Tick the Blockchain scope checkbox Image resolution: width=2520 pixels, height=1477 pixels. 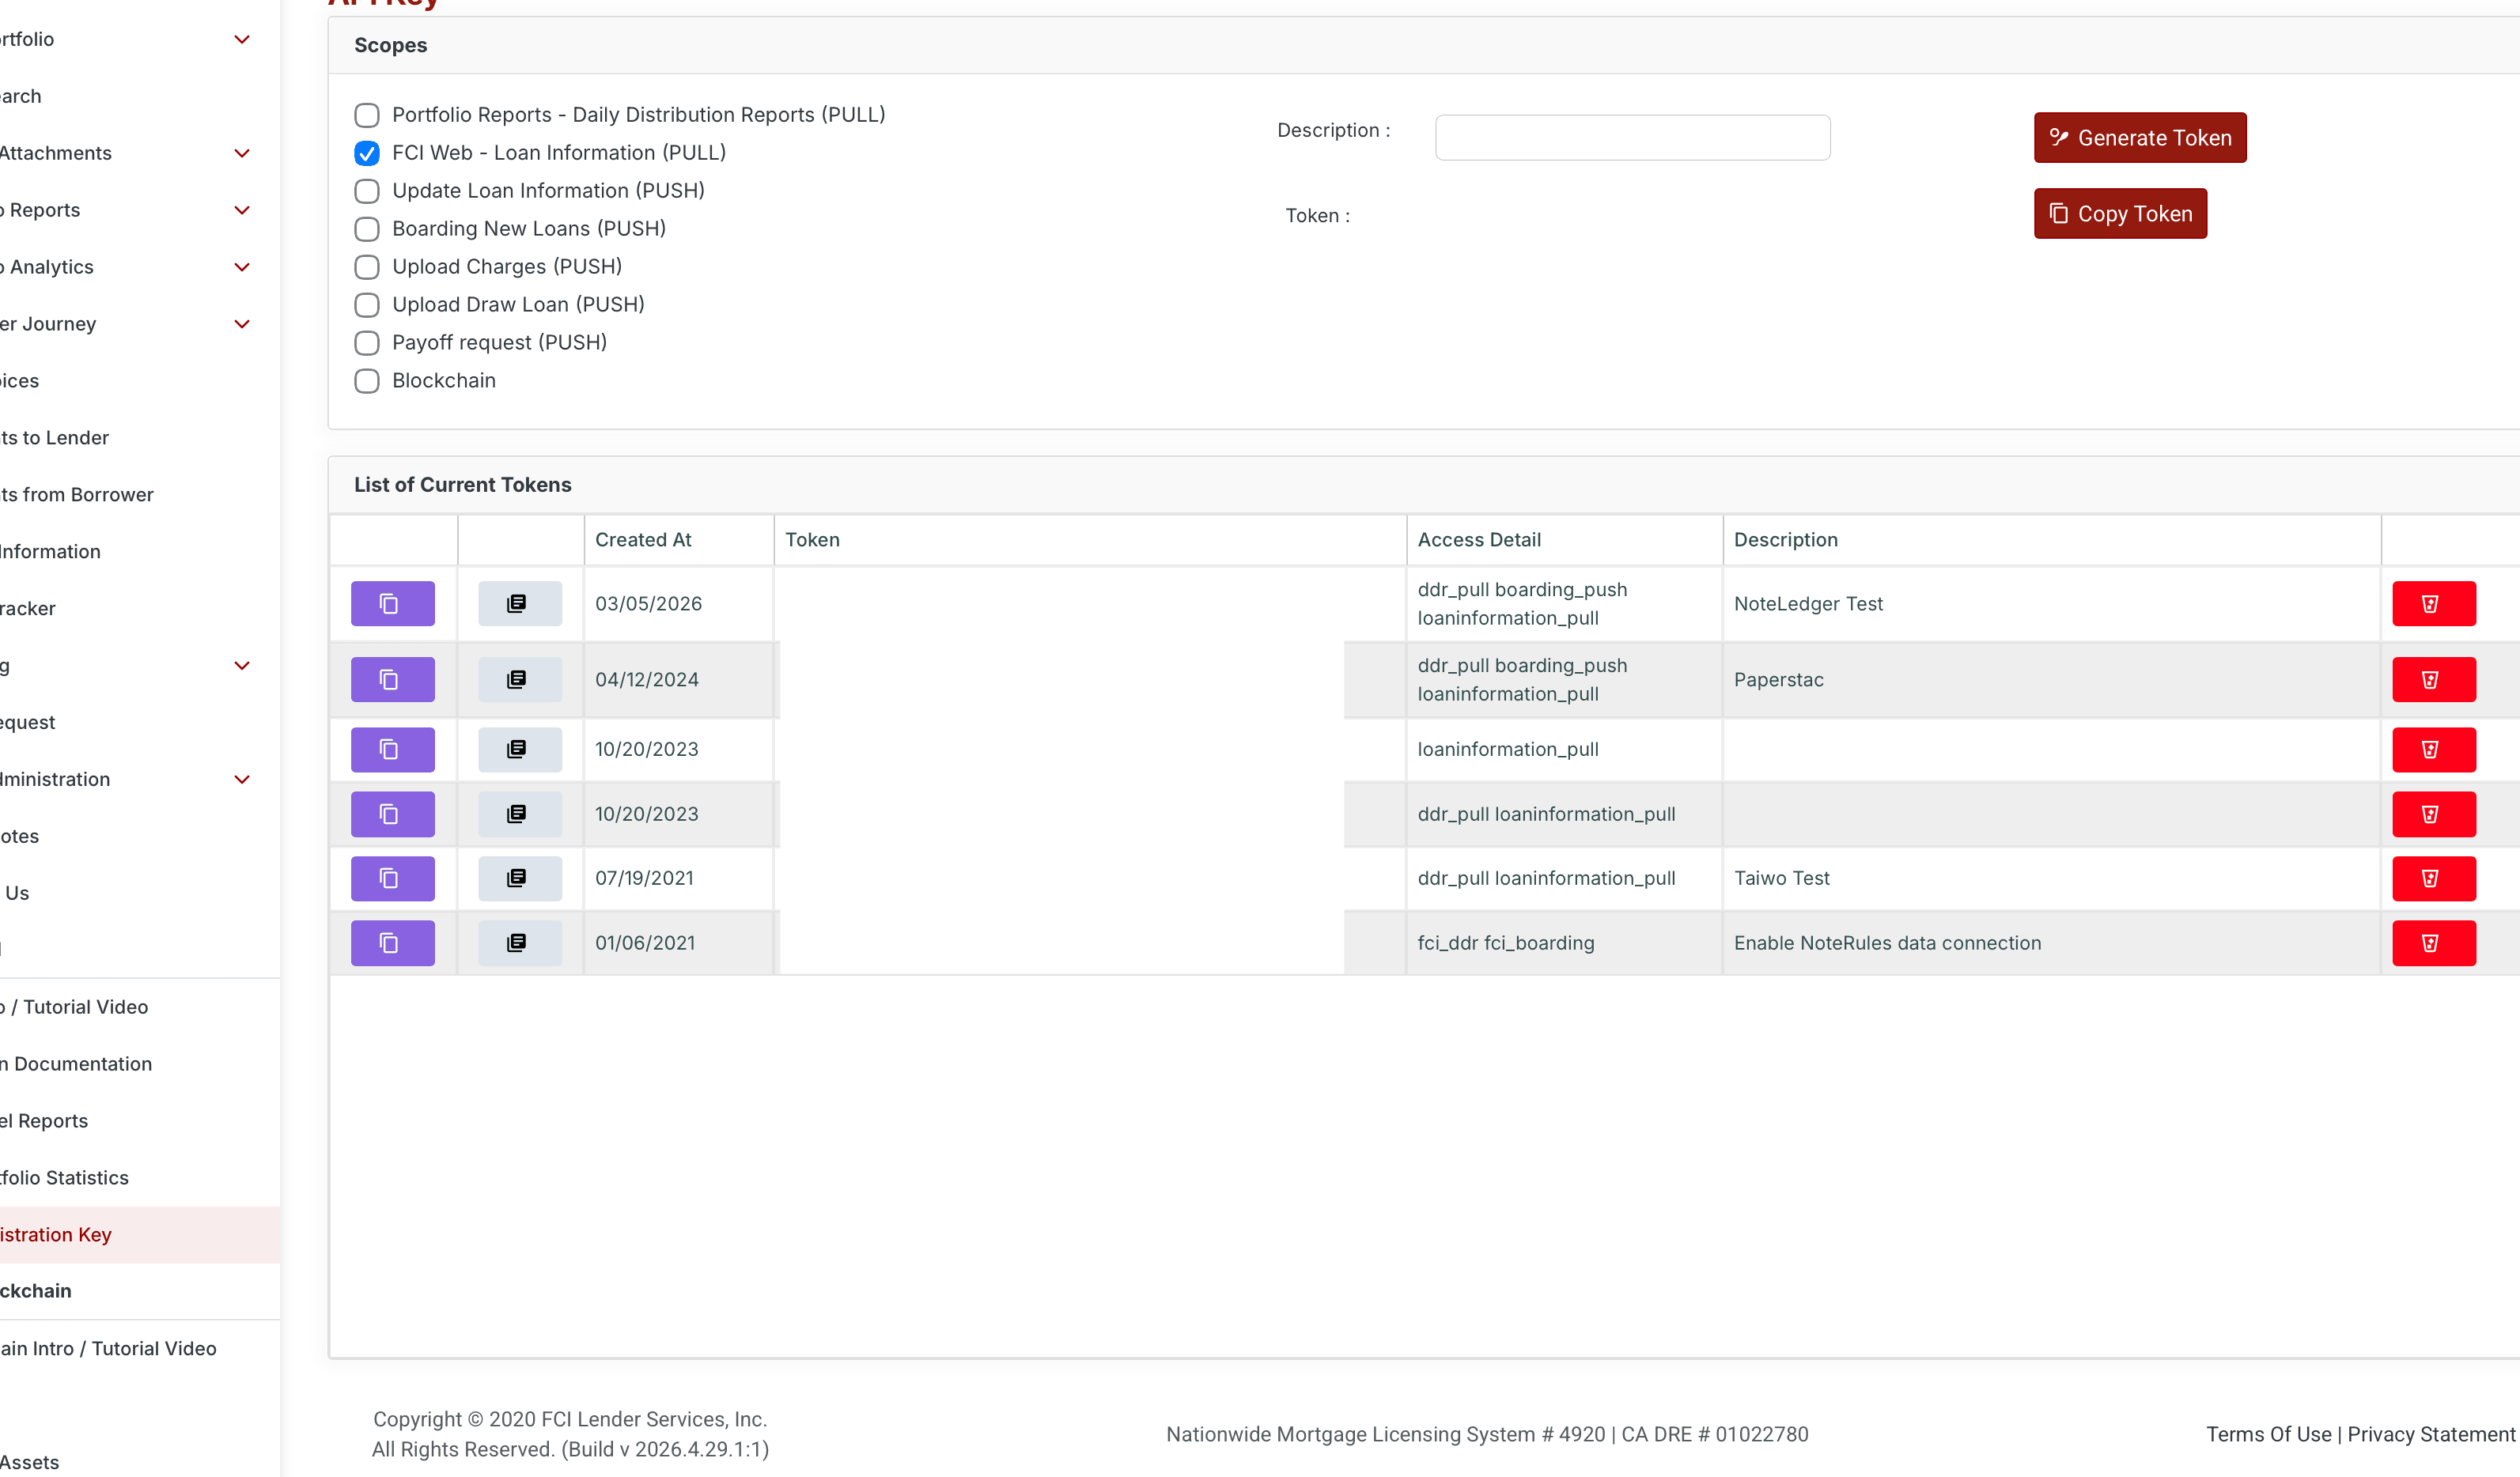[x=367, y=381]
